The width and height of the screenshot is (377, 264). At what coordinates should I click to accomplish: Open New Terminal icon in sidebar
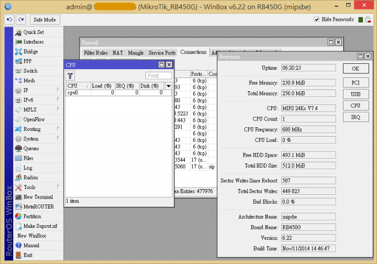click(x=18, y=197)
